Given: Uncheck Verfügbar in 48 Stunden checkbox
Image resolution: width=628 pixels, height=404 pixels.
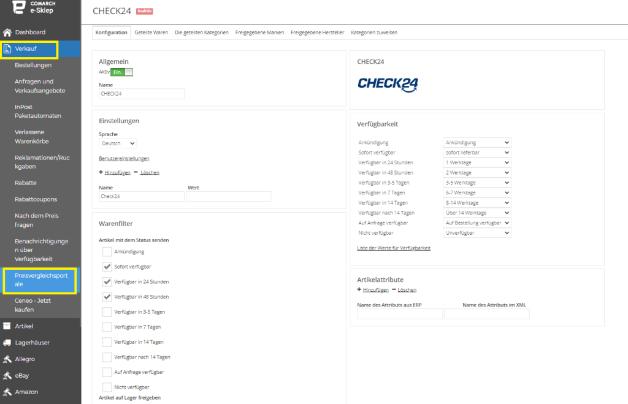Looking at the screenshot, I should pos(107,297).
